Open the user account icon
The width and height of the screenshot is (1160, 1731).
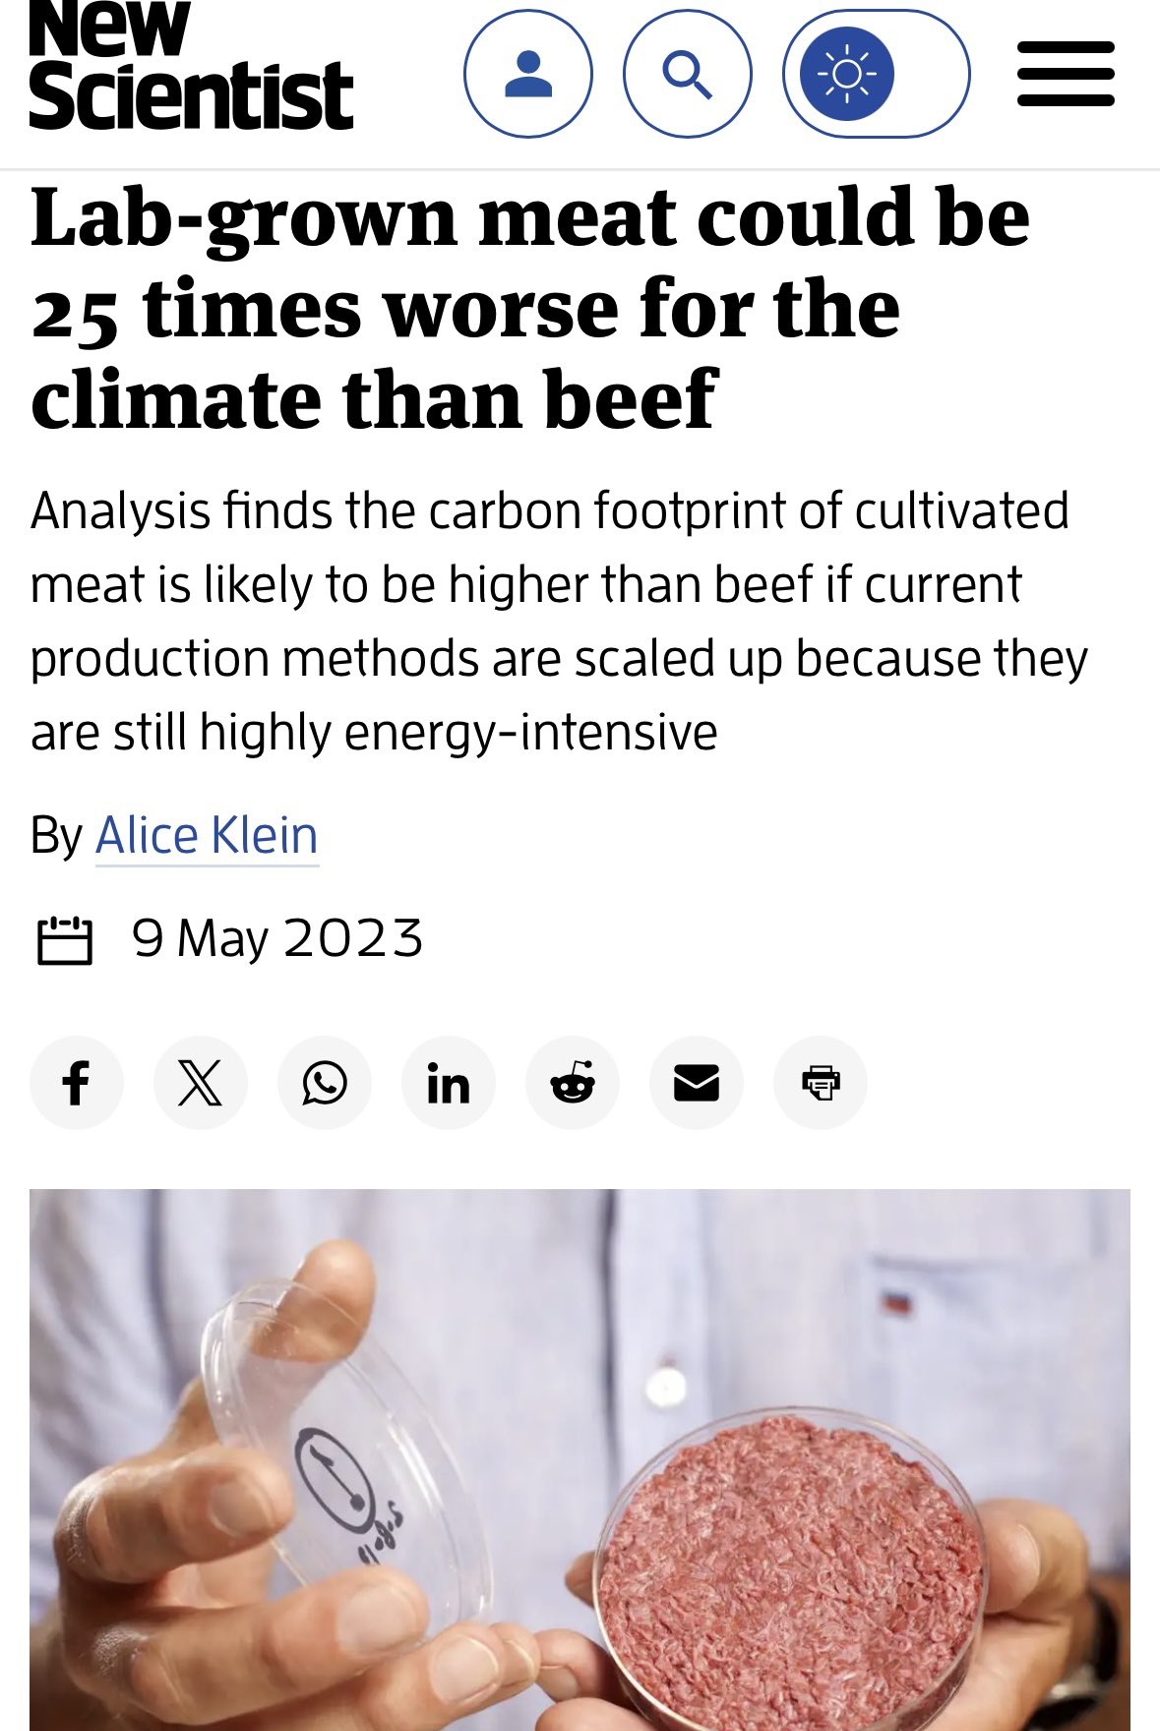tap(528, 74)
